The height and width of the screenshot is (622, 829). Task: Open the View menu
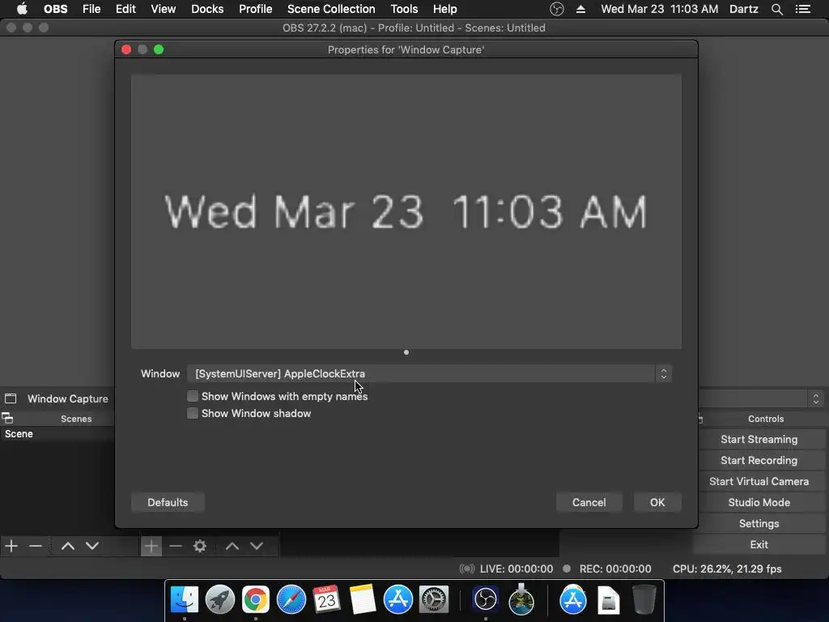tap(163, 9)
